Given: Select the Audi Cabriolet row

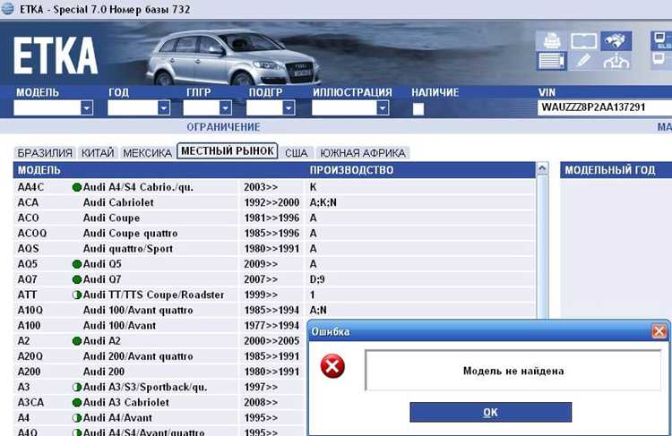Looking at the screenshot, I should (274, 202).
